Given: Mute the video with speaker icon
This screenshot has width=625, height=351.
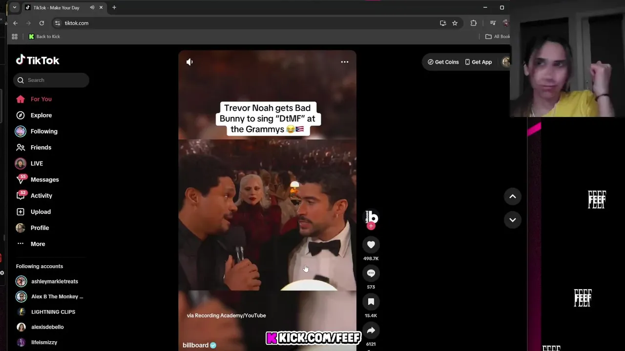Looking at the screenshot, I should coord(189,62).
